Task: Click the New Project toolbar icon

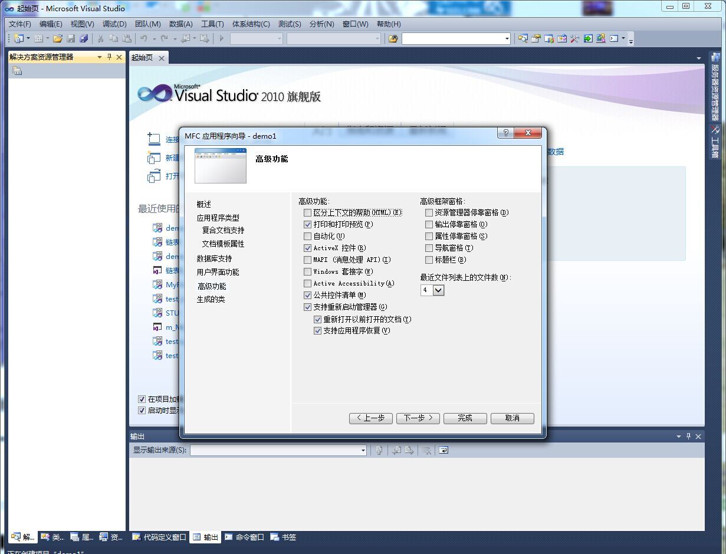Action: 18,38
